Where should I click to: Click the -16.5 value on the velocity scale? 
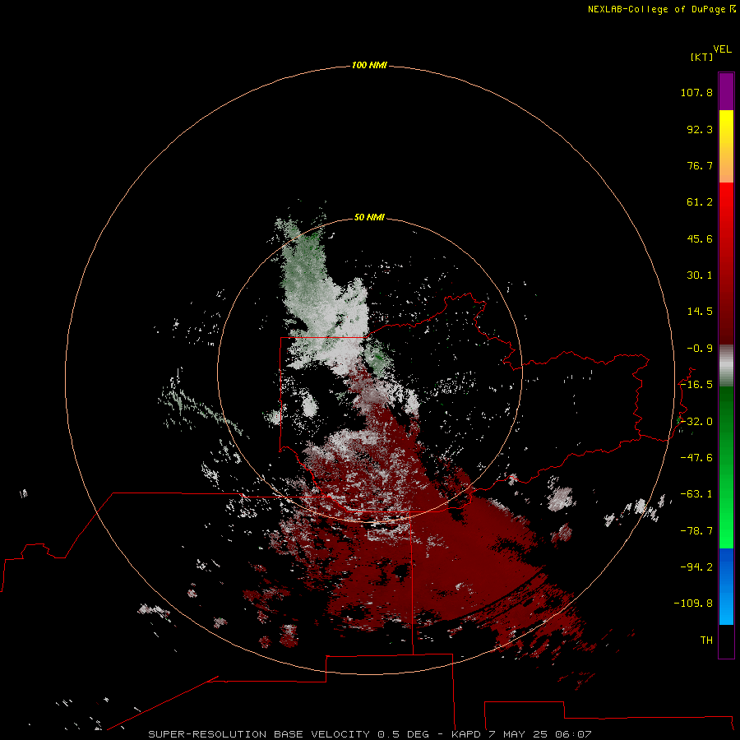(x=696, y=385)
